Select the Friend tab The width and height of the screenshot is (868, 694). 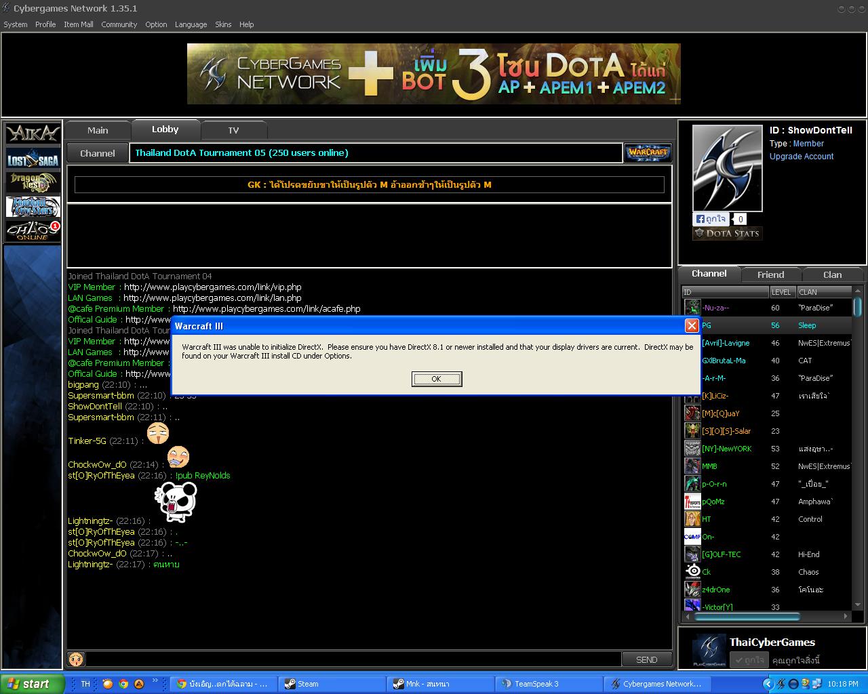(770, 274)
